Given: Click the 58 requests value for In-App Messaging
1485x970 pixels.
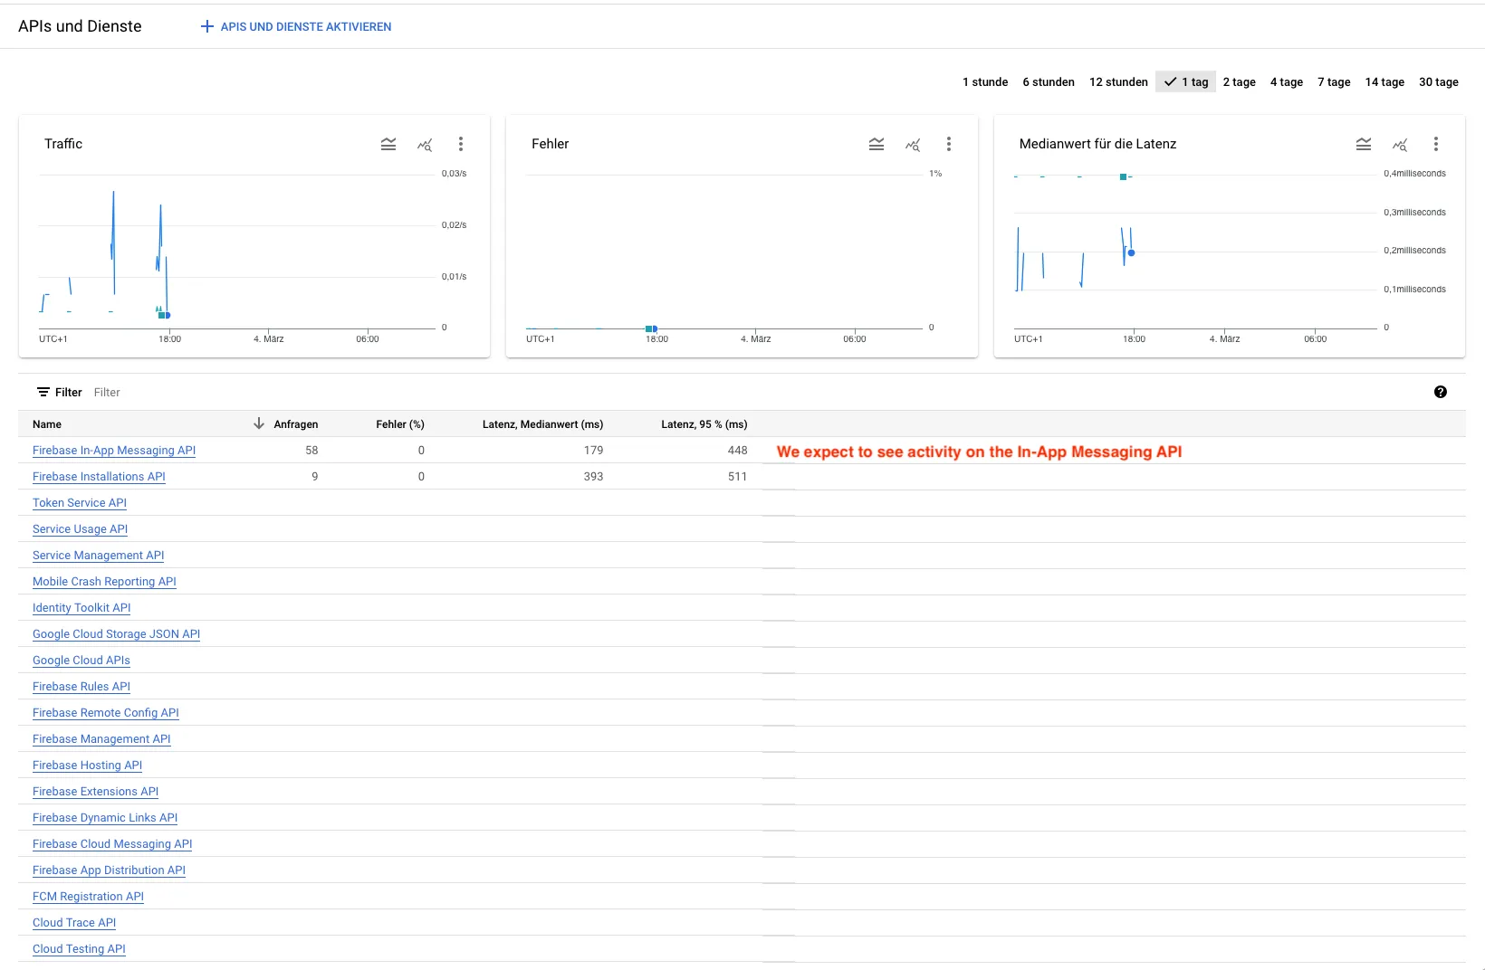Looking at the screenshot, I should [311, 450].
